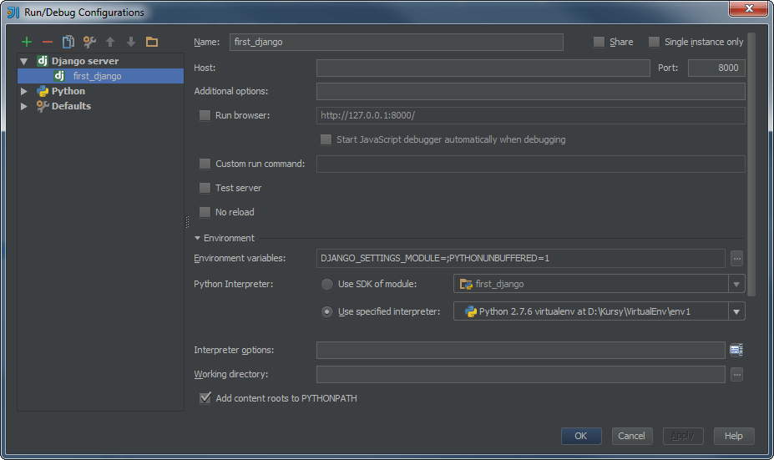Click the Additional options field
This screenshot has height=460, width=774.
[531, 91]
